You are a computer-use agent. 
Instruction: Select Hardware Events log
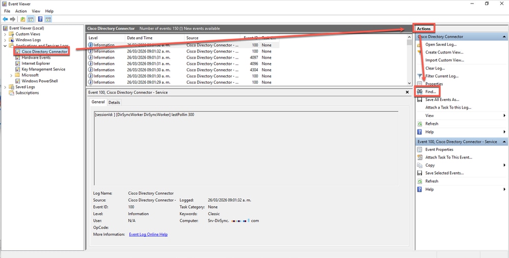point(36,57)
